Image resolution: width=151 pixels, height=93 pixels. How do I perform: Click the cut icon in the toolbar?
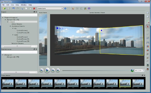pos(22,9)
